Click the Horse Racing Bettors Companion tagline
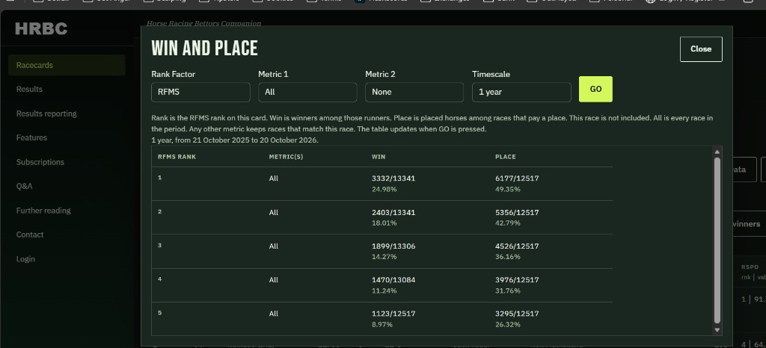This screenshot has height=348, width=766. [x=203, y=23]
